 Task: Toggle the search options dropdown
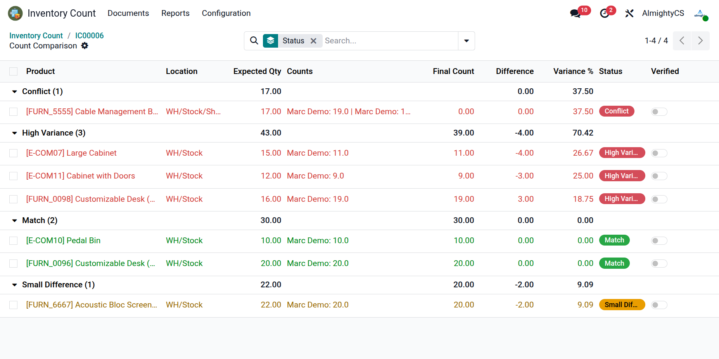(467, 41)
